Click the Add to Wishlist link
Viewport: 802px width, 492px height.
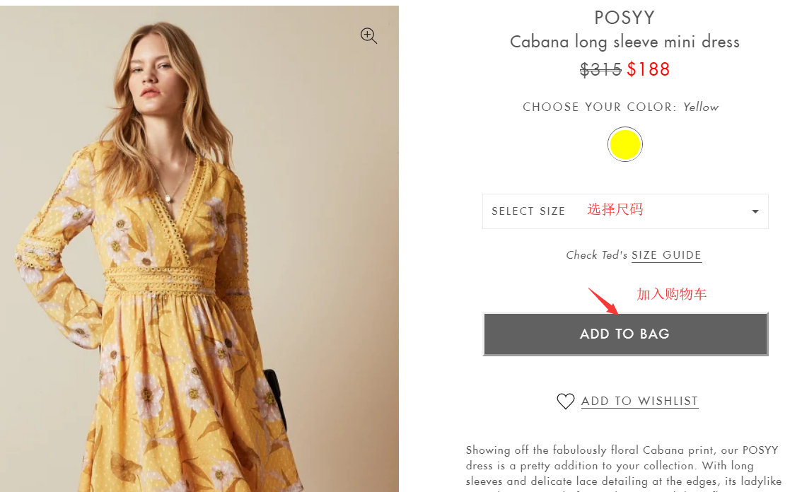coord(639,402)
